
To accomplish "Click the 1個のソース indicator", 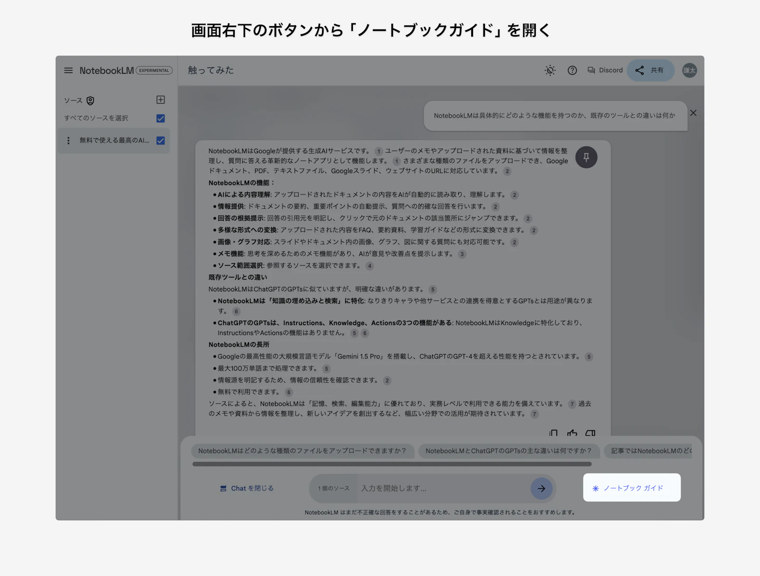I will pyautogui.click(x=333, y=489).
